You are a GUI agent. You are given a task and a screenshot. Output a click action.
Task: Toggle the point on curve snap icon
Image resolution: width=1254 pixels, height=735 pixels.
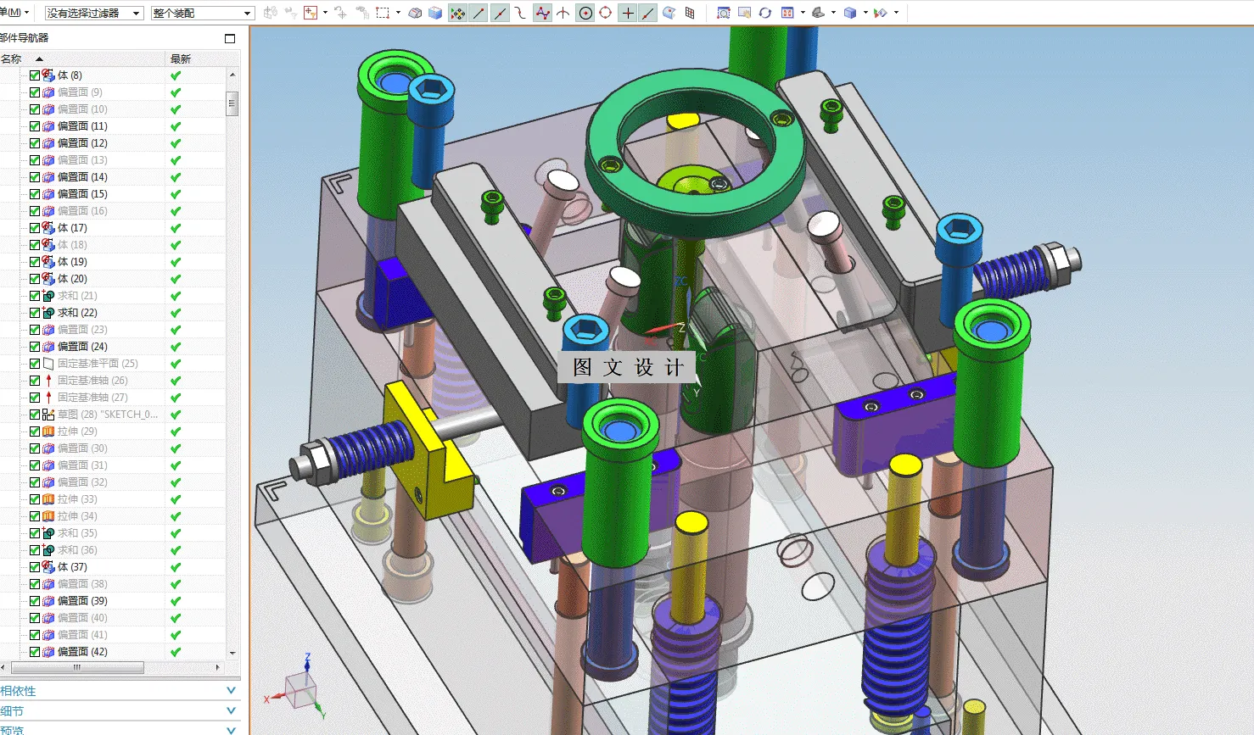pos(648,13)
